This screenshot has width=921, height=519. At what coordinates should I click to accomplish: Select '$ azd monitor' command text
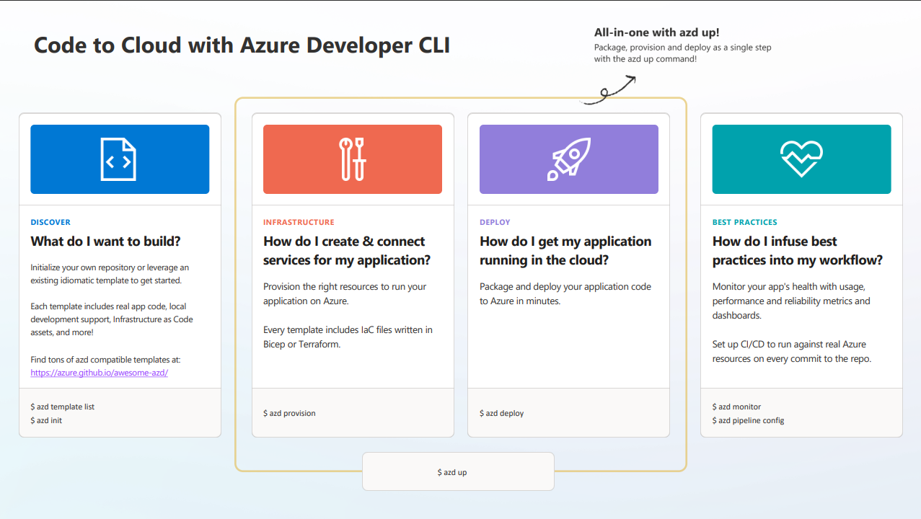point(736,407)
